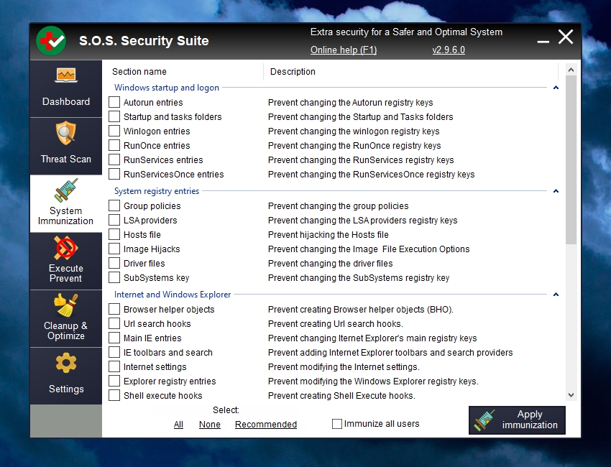Image resolution: width=611 pixels, height=467 pixels.
Task: Enable Url search hooks checkbox
Action: click(x=114, y=324)
